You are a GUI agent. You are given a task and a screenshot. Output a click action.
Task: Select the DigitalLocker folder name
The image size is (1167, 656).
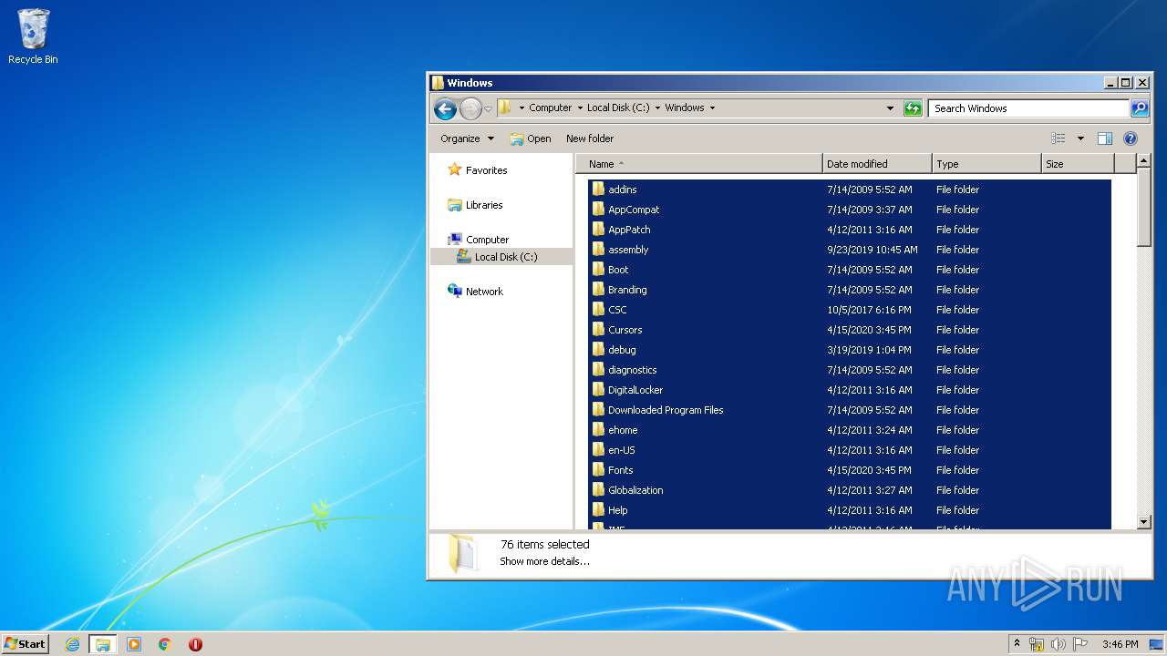[x=635, y=390]
